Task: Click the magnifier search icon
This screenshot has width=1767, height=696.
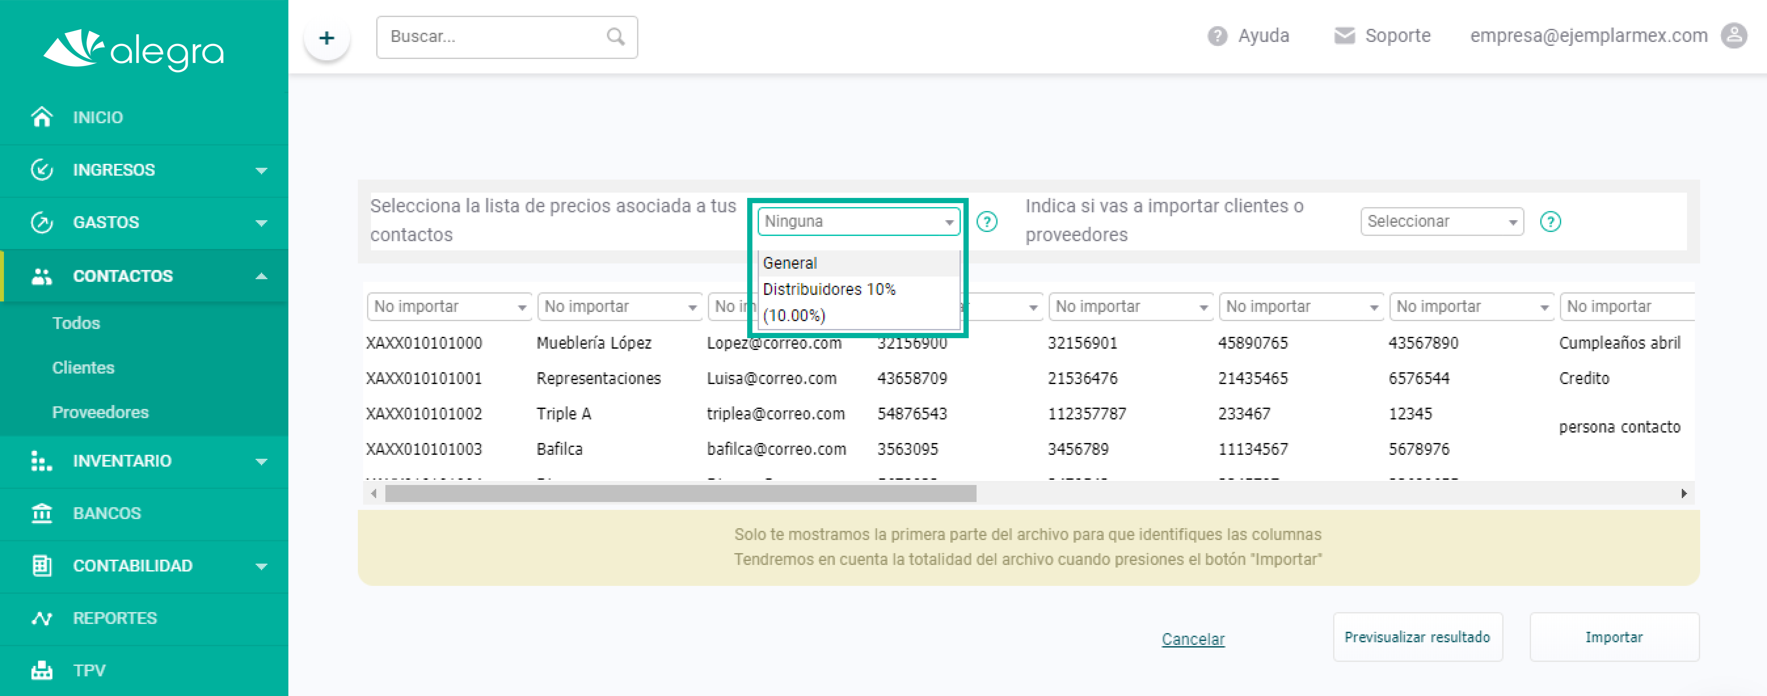Action: click(615, 36)
